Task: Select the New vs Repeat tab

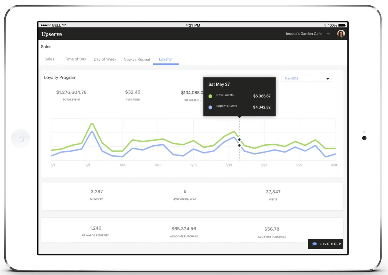Action: click(137, 59)
